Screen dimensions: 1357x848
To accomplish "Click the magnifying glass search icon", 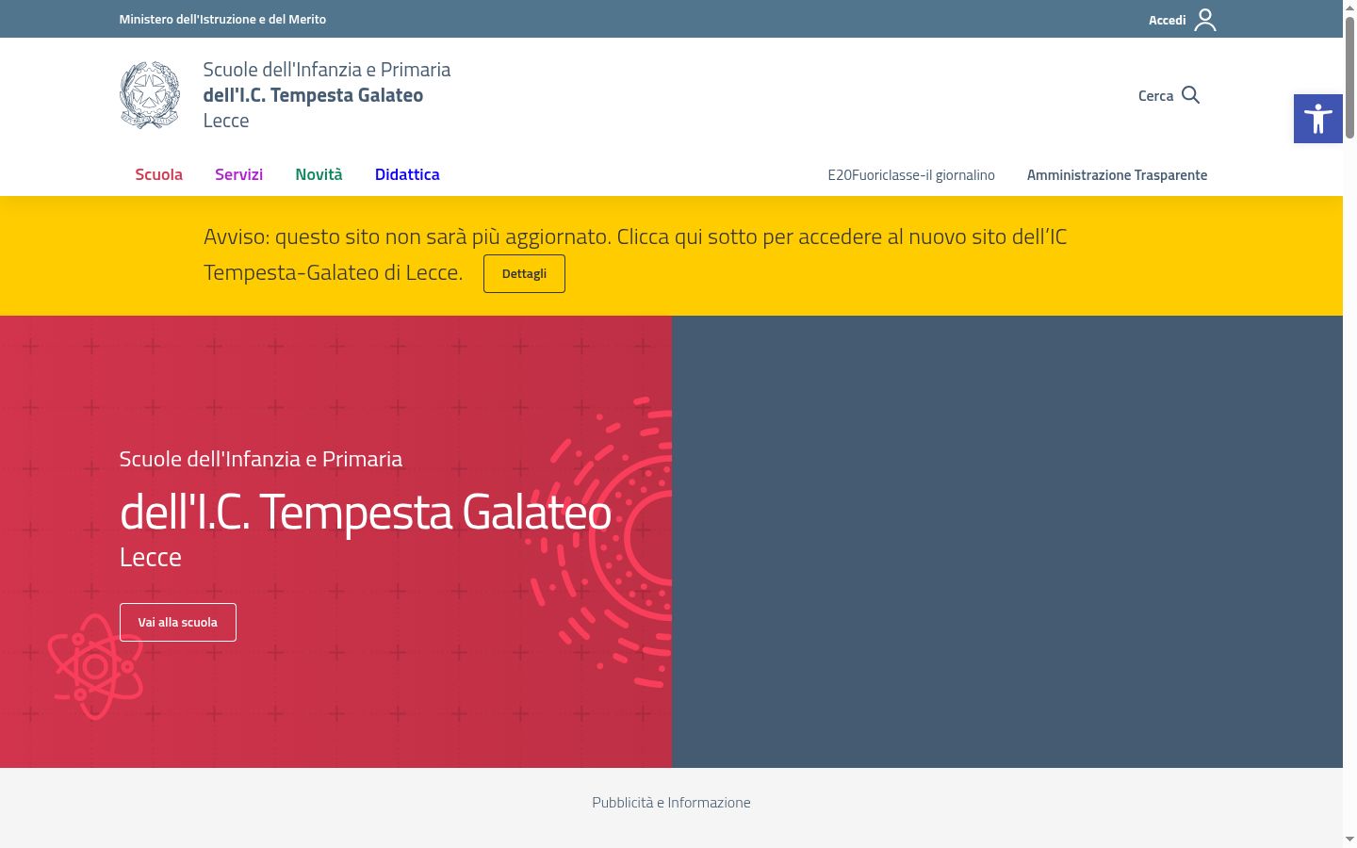I will point(1191,95).
